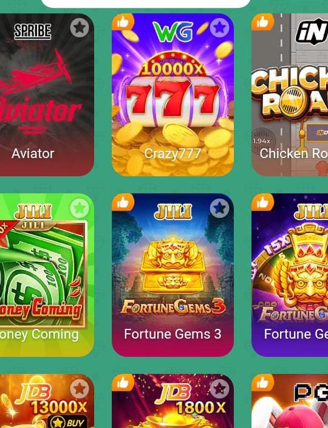Open the Aviator game
The image size is (328, 428).
(x=47, y=95)
